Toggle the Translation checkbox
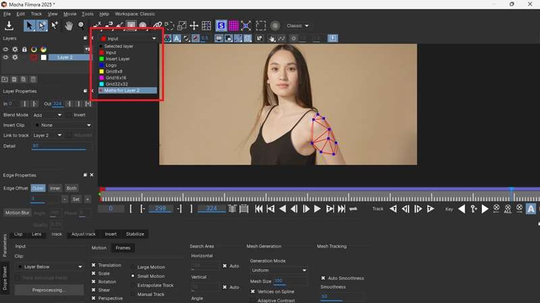 (93, 265)
